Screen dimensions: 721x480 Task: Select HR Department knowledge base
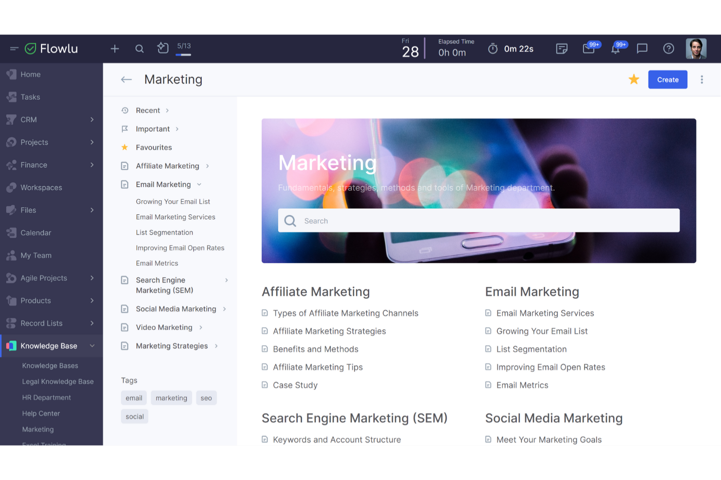(46, 398)
